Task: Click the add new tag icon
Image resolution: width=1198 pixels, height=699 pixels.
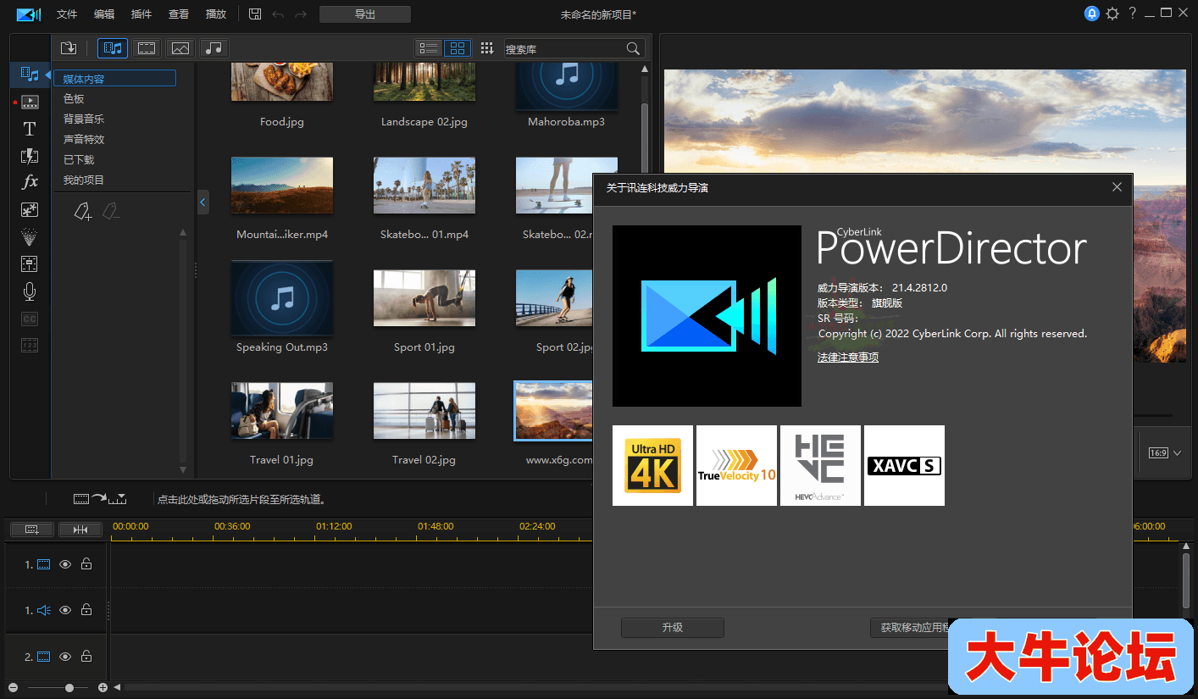Action: pyautogui.click(x=82, y=211)
